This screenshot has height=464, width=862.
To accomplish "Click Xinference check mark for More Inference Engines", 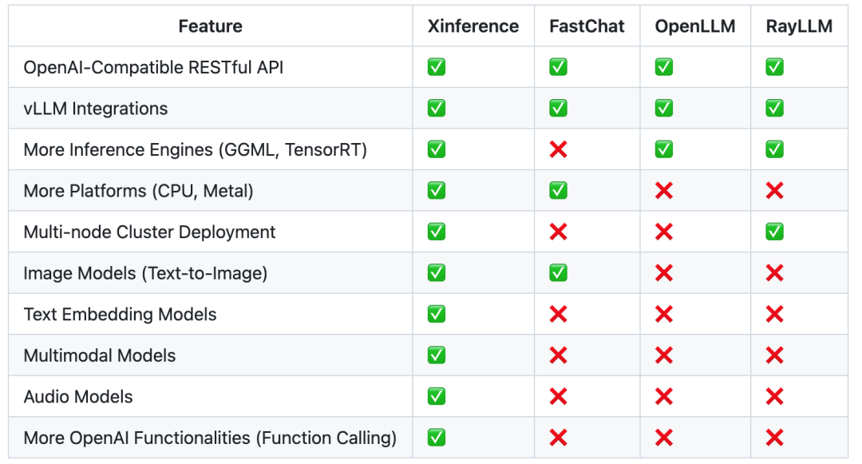I will tap(437, 149).
